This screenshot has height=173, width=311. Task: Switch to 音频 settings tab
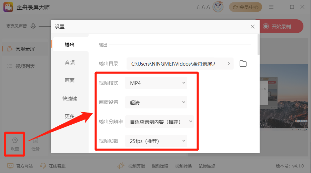[70, 63]
